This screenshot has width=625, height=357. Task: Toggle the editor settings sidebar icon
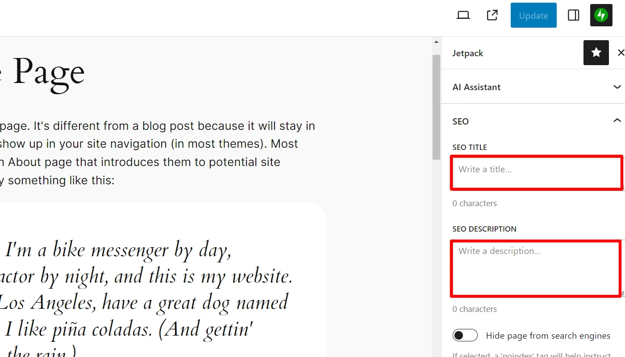pyautogui.click(x=573, y=15)
